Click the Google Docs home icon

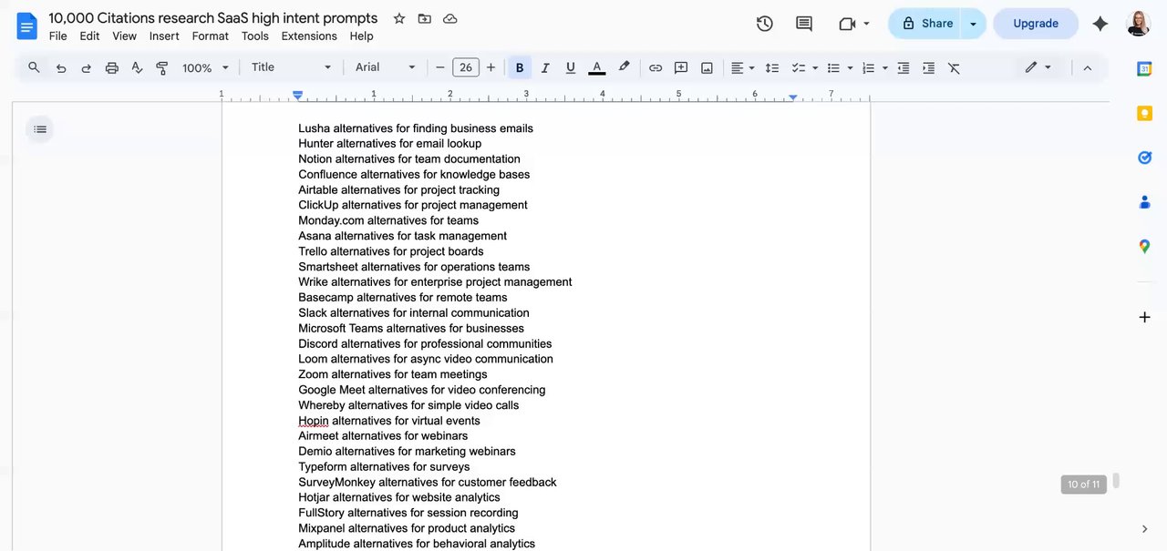(27, 26)
